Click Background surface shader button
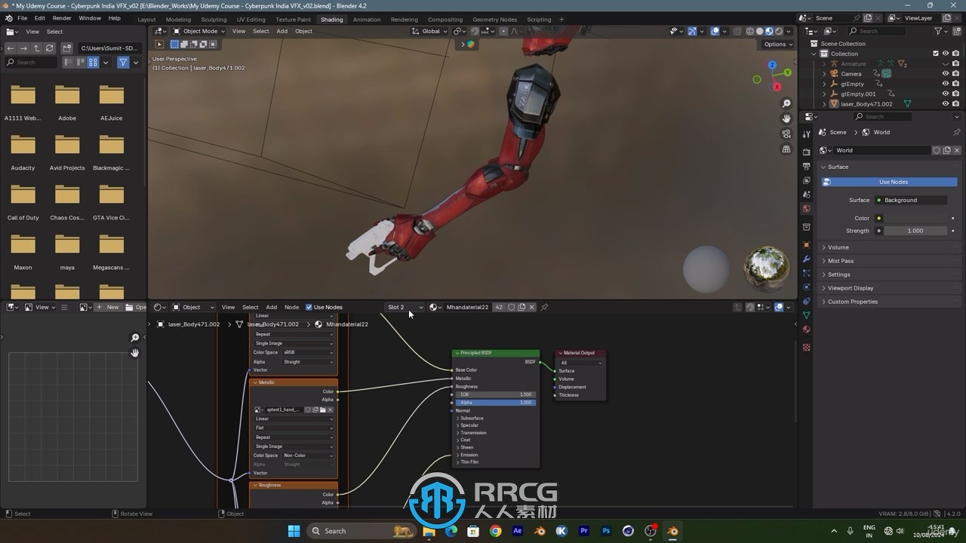The height and width of the screenshot is (543, 966). tap(910, 200)
